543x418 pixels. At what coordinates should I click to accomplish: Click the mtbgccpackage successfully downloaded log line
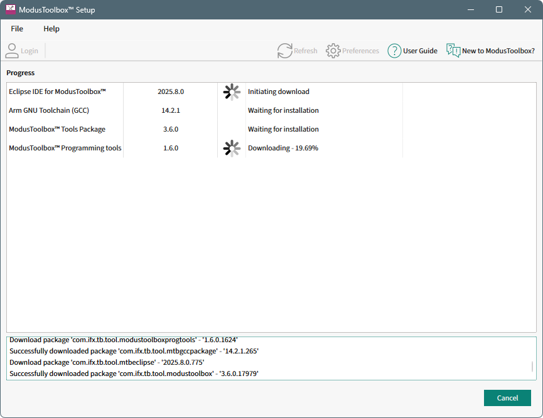click(x=134, y=351)
